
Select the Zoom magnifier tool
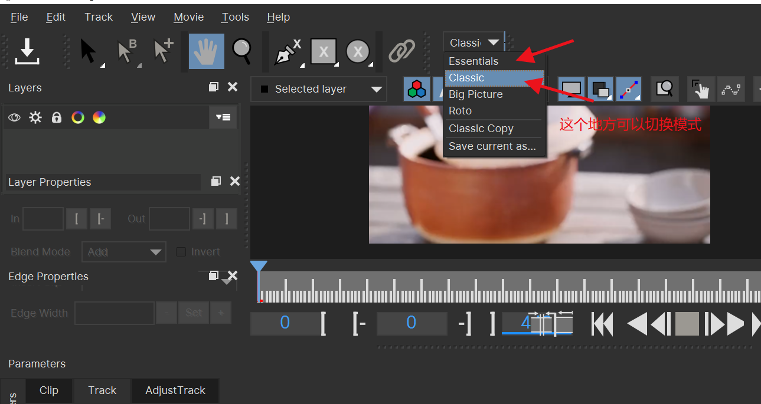(242, 51)
